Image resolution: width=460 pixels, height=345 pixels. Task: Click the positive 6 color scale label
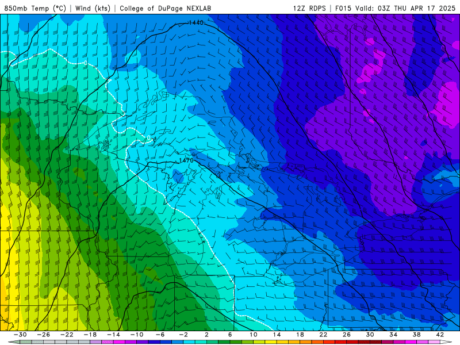point(229,335)
